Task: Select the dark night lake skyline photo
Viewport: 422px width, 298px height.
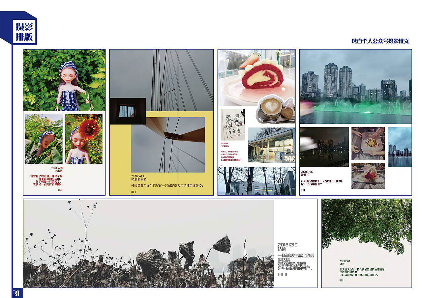Action: [x=324, y=147]
